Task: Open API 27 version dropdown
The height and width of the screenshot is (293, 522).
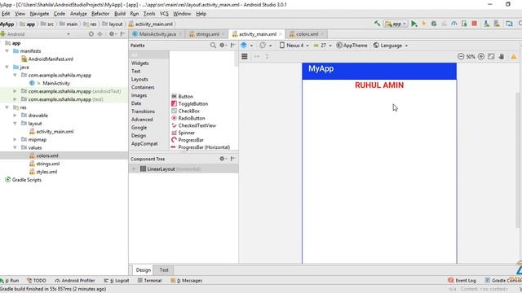Action: pyautogui.click(x=322, y=46)
